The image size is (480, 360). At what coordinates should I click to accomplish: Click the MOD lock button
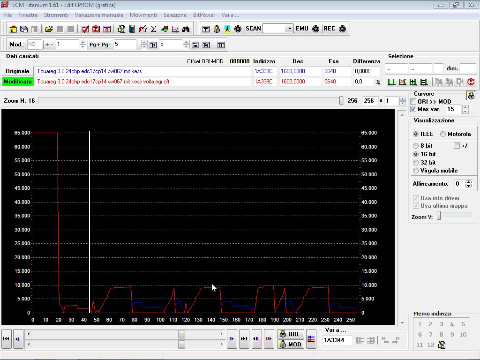point(290,344)
